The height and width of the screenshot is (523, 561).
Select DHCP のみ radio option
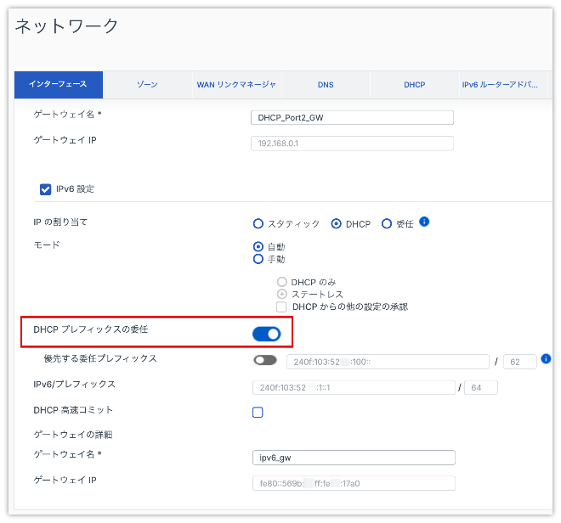pos(281,282)
